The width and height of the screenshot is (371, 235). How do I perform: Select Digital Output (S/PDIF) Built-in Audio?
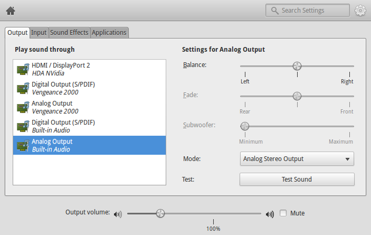click(89, 126)
